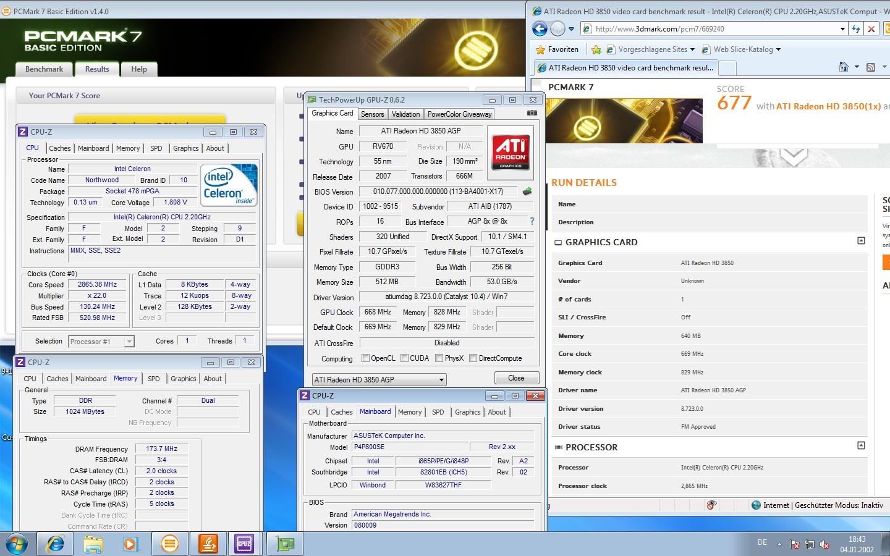
Task: Open the About tab in top CPU-Z window
Action: [215, 148]
